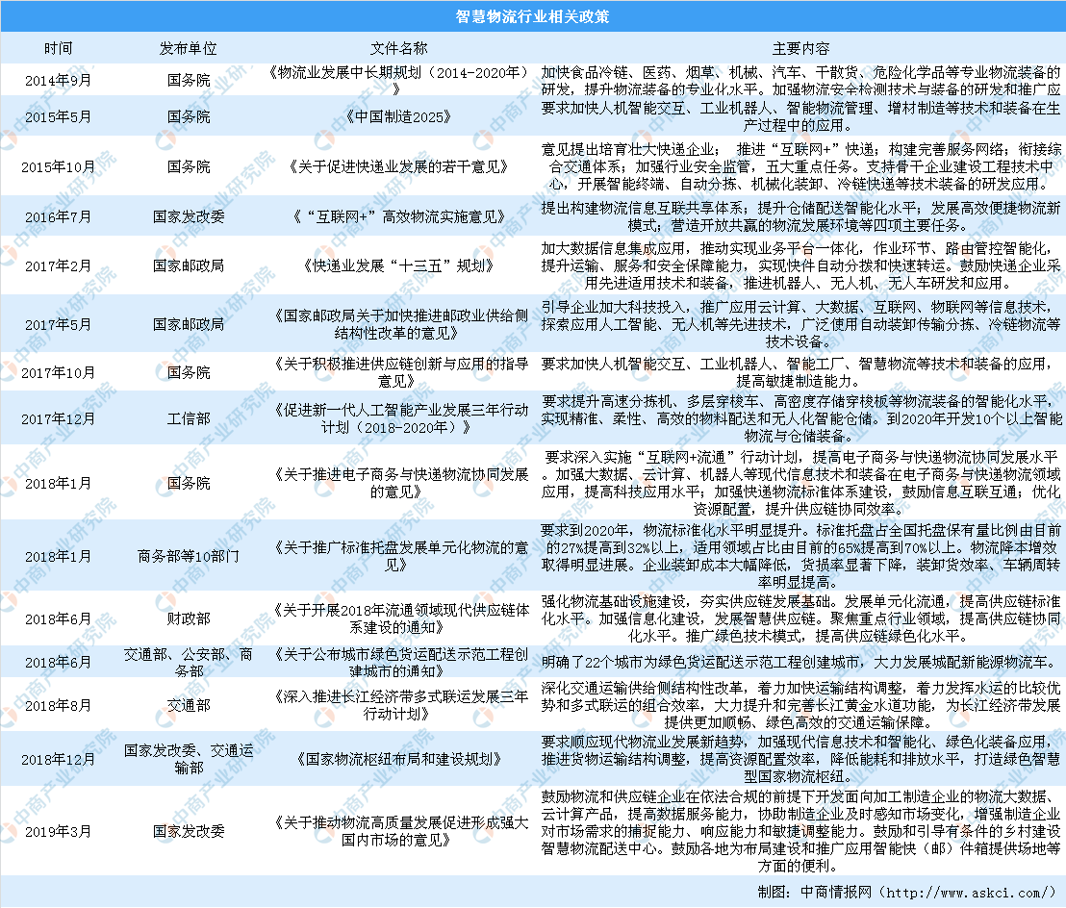Click the document 《"互联网+"高效物流实施意见》
The height and width of the screenshot is (908, 1066).
[399, 216]
